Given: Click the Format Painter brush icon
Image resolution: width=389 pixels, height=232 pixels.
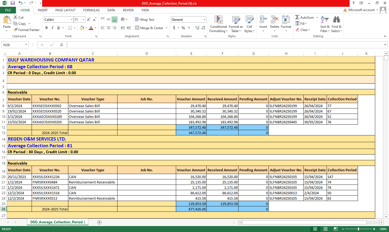Looking at the screenshot, I should click(16, 30).
